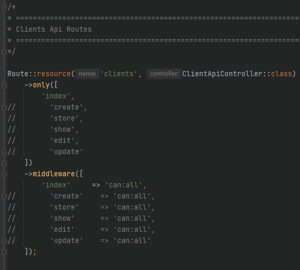The width and height of the screenshot is (300, 270).
Task: Click 'can:all' value on the 'index' row
Action: (124, 185)
